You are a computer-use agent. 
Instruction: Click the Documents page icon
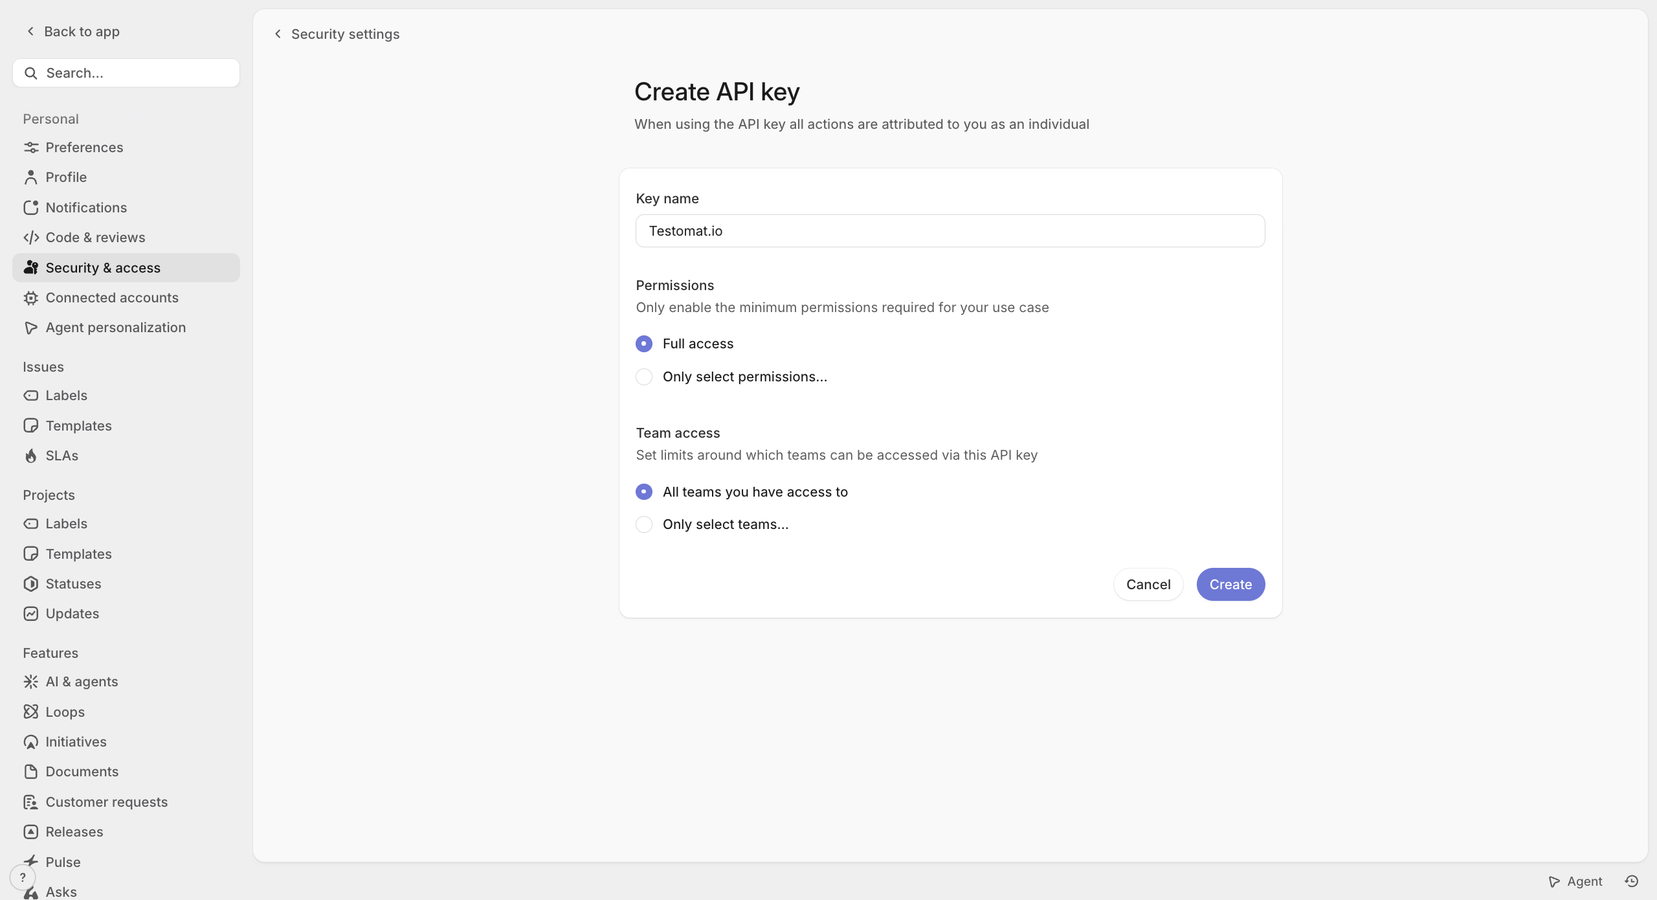pyautogui.click(x=31, y=772)
